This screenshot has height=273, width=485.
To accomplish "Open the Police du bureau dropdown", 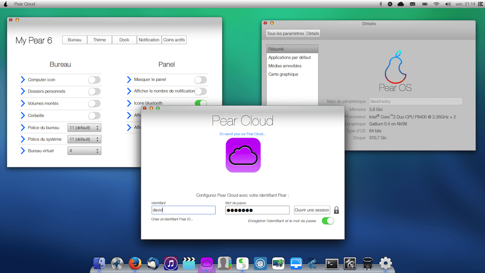I will coord(84,128).
